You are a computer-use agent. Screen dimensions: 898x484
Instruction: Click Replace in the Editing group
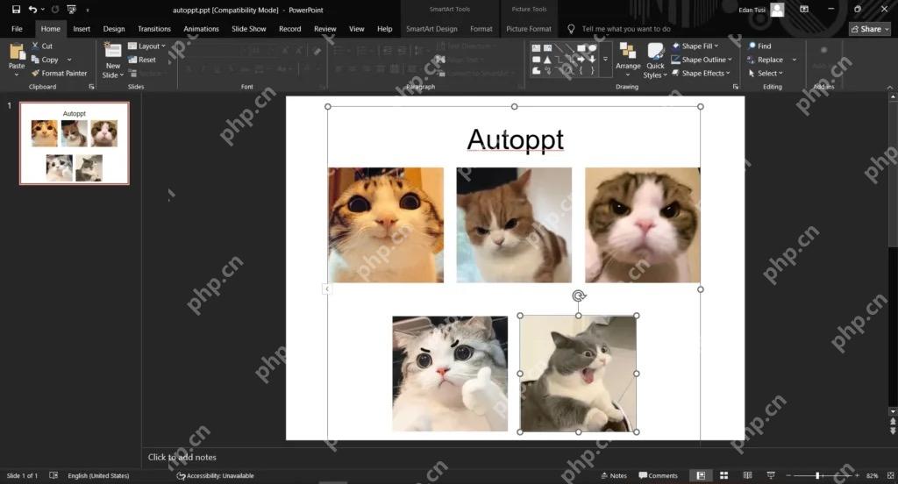coord(765,60)
